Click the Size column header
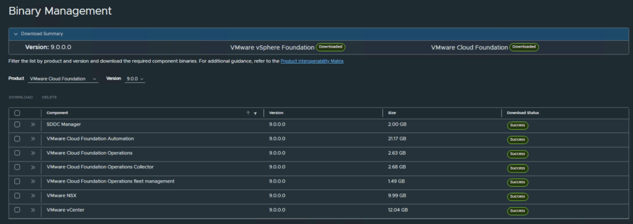 (x=391, y=113)
